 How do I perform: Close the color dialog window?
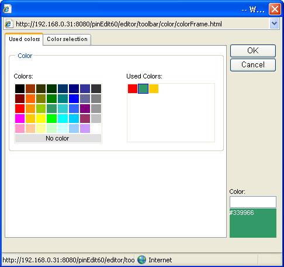click(x=275, y=9)
